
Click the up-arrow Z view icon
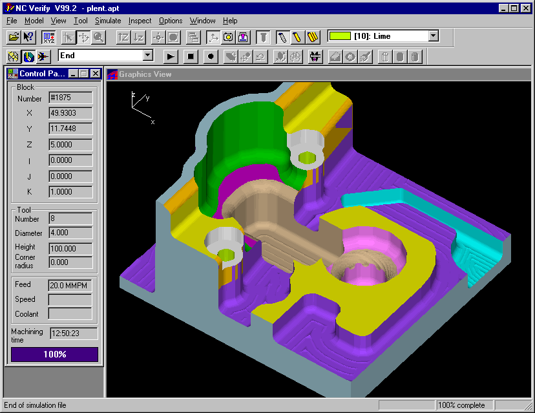coord(123,37)
